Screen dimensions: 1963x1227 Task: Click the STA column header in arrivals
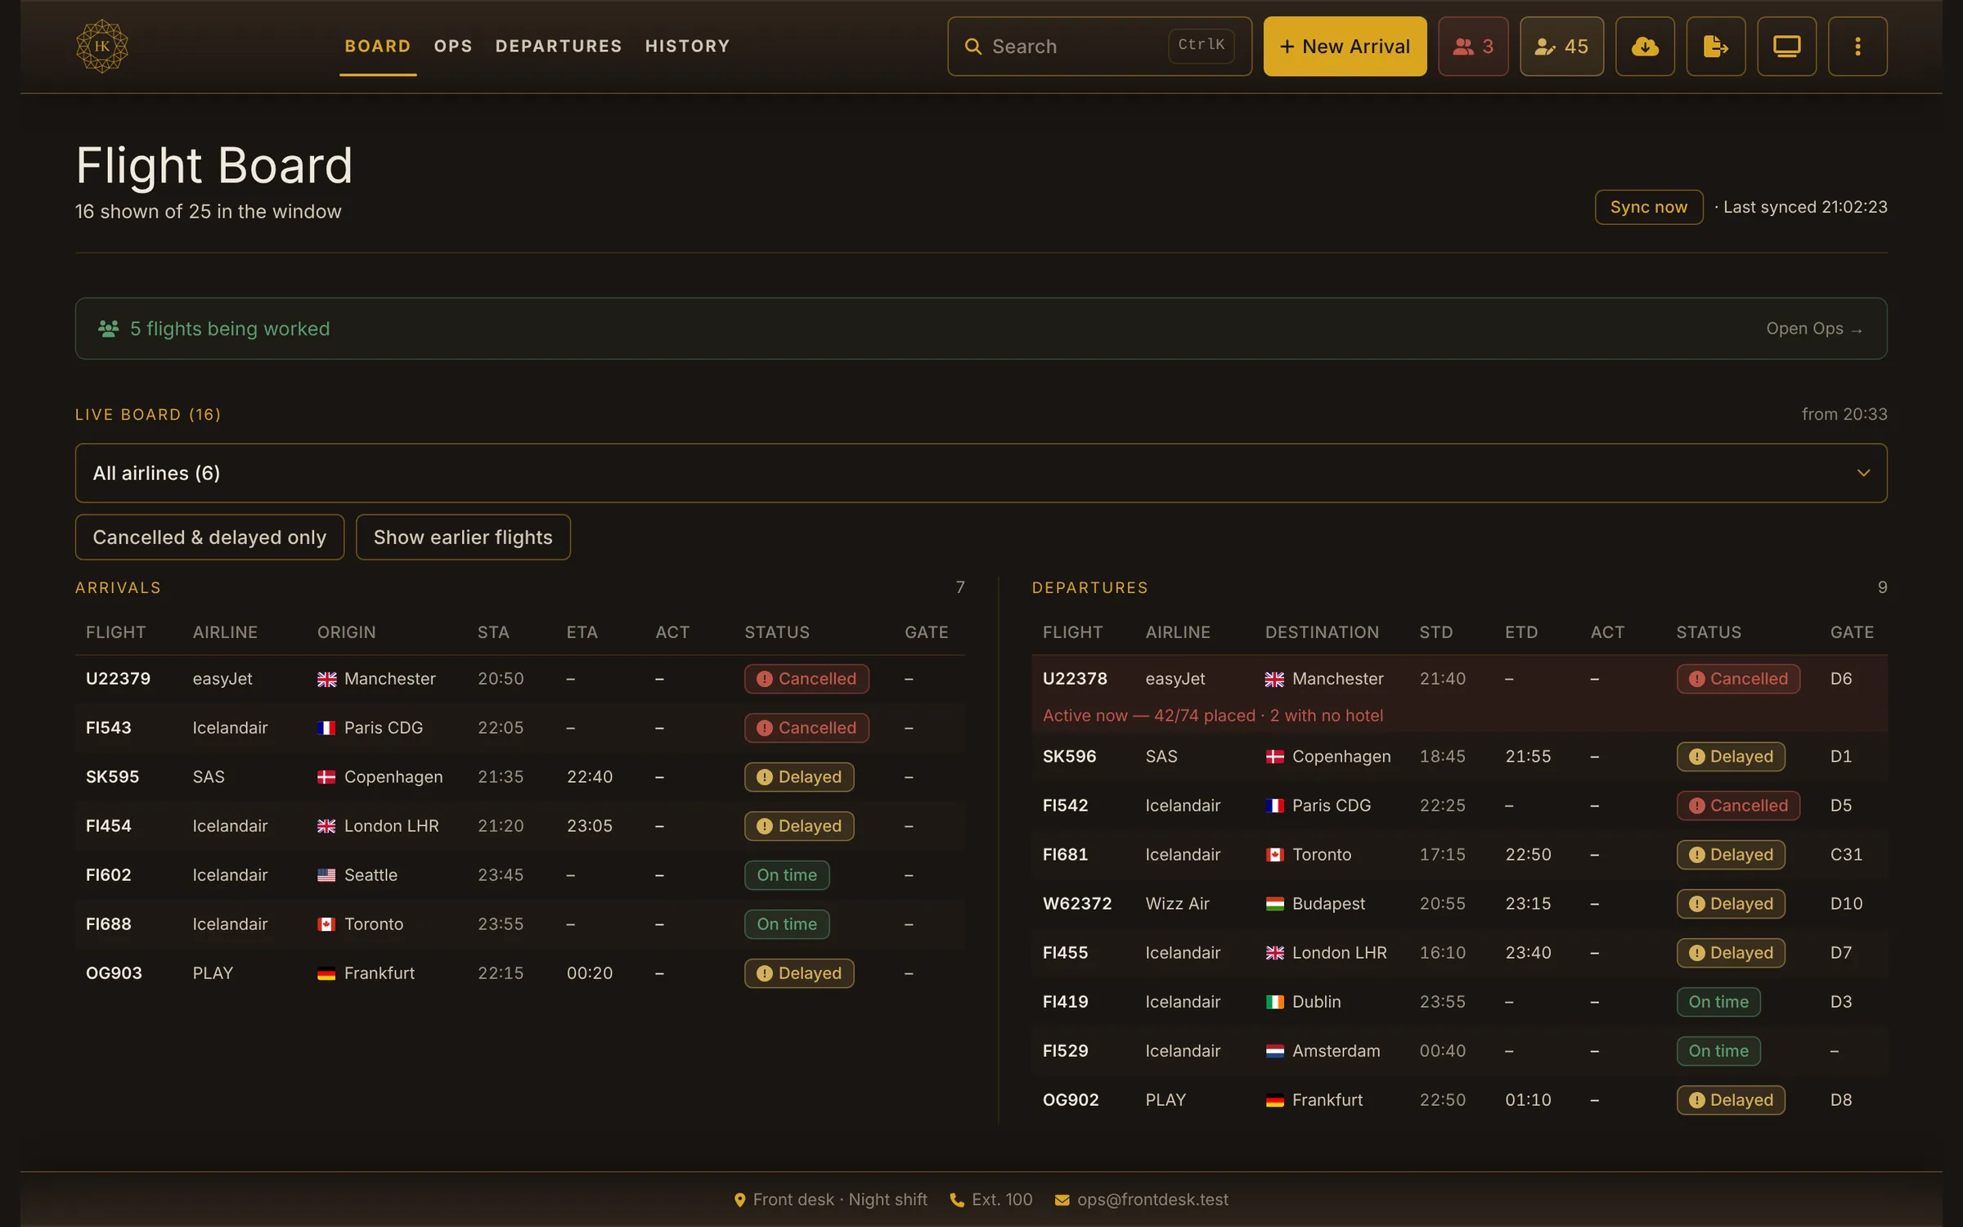pos(493,632)
